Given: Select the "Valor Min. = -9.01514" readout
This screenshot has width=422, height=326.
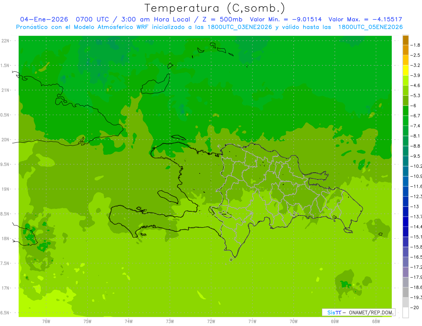Looking at the screenshot, I should [286, 19].
